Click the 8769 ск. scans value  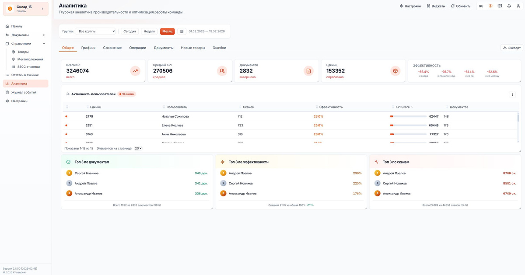[510, 173]
